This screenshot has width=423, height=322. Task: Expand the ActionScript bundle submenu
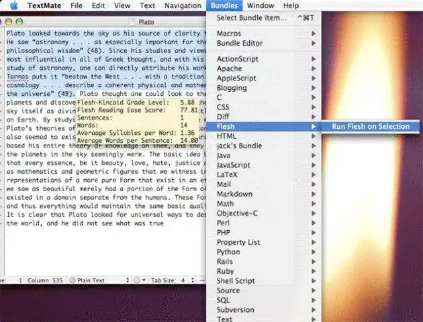tap(264, 59)
